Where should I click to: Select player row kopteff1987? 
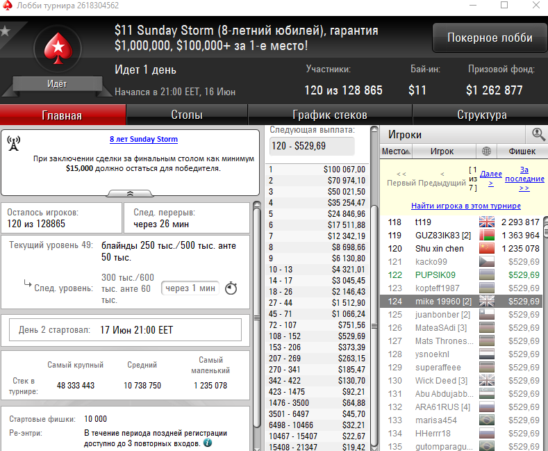460,288
